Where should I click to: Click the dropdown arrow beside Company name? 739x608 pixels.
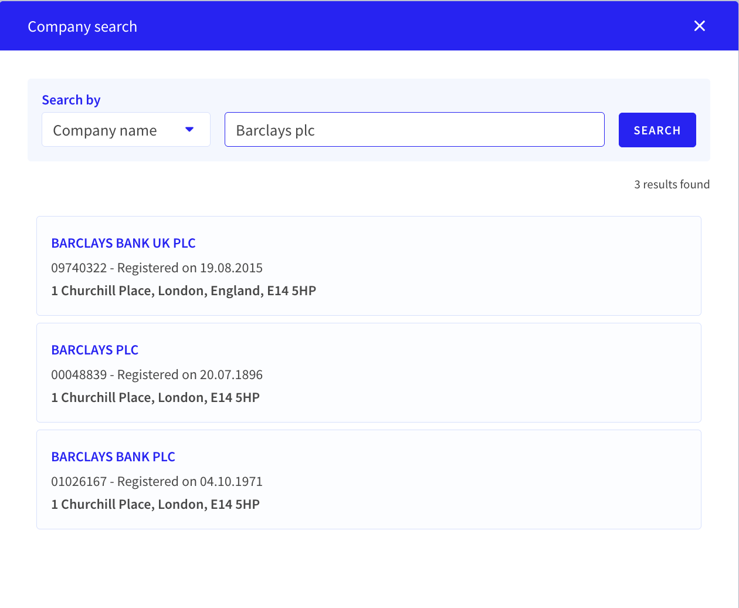tap(189, 130)
